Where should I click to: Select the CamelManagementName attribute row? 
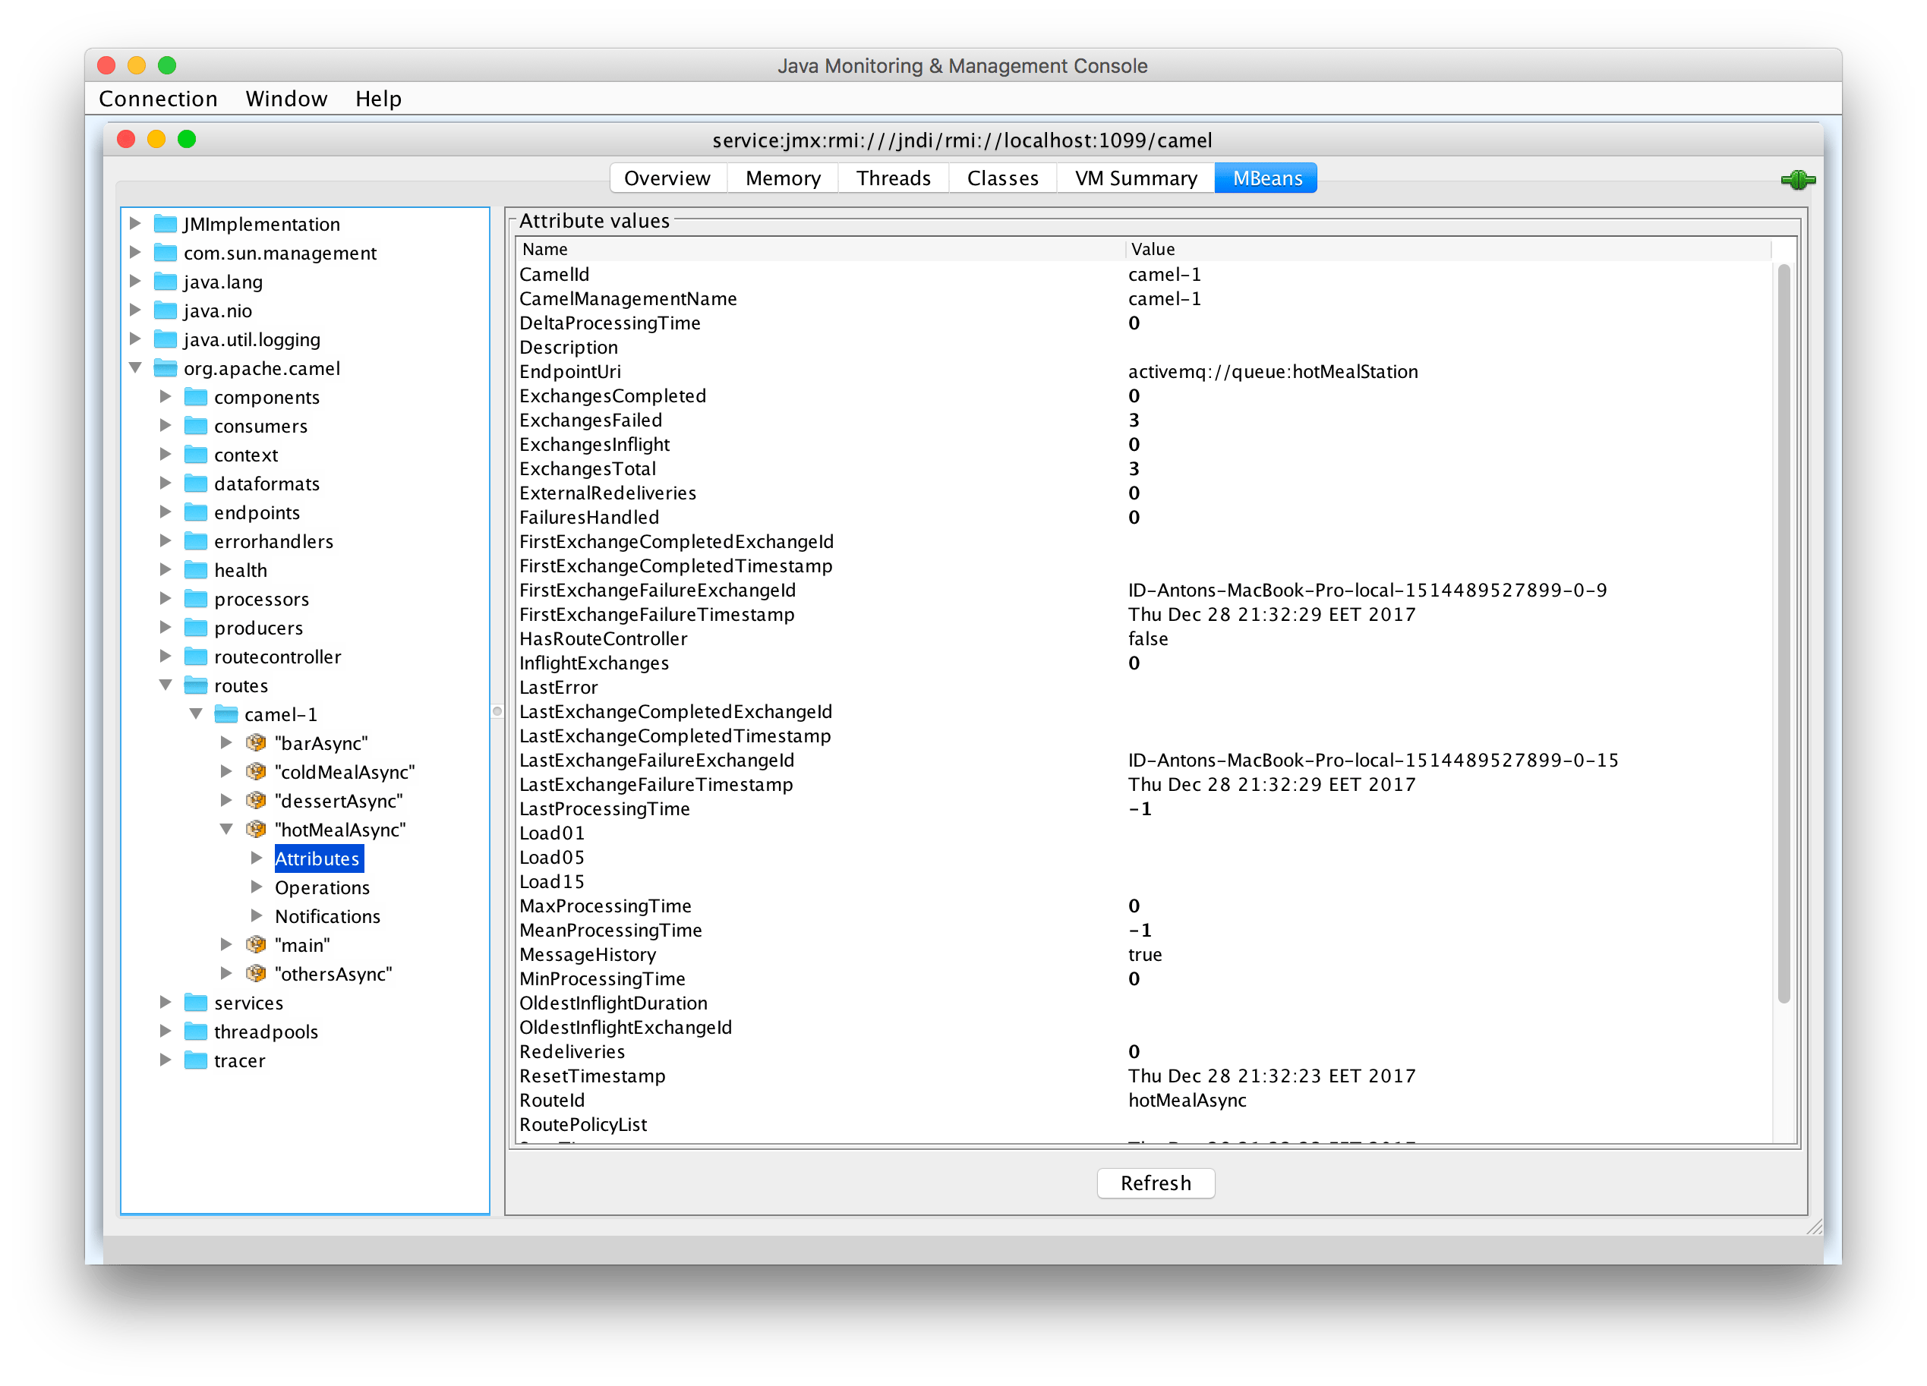[1144, 299]
